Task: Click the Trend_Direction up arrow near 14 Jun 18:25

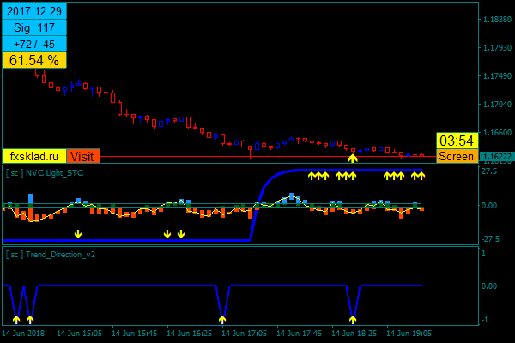Action: pyautogui.click(x=353, y=319)
